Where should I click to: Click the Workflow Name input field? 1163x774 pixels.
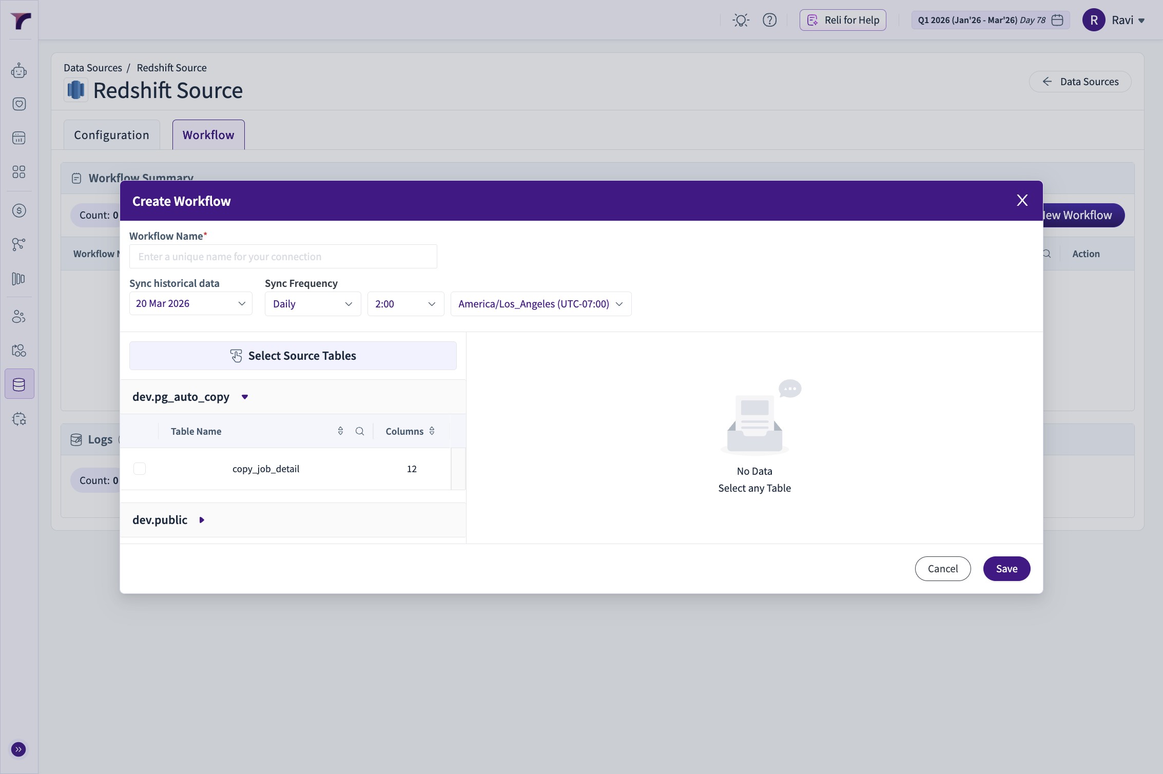[x=283, y=257]
